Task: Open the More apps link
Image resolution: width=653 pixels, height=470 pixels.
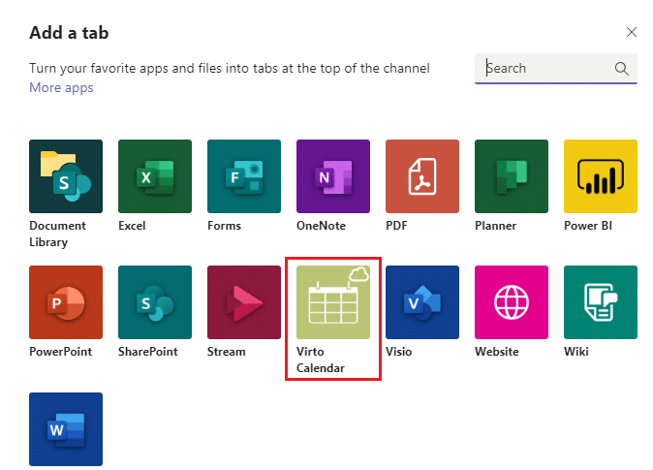Action: 61,88
